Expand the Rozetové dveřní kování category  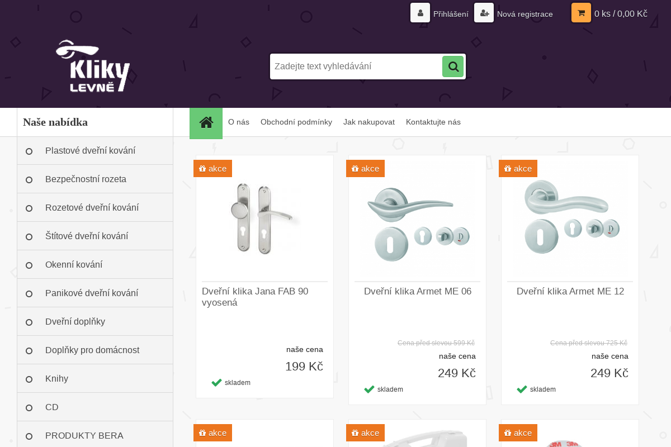pyautogui.click(x=92, y=208)
